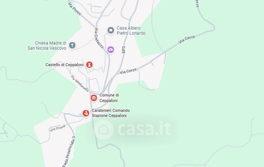
Task: Click the Via Penni street label
Action: coord(75,9)
